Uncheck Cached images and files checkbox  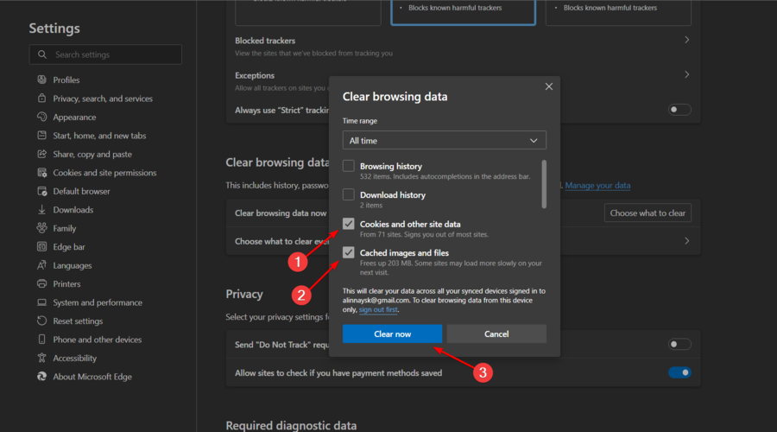(349, 253)
